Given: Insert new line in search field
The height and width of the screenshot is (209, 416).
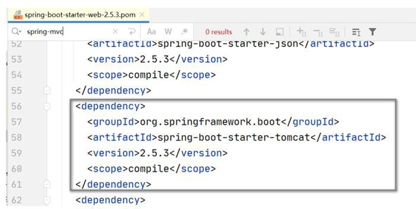Looking at the screenshot, I should (x=132, y=32).
